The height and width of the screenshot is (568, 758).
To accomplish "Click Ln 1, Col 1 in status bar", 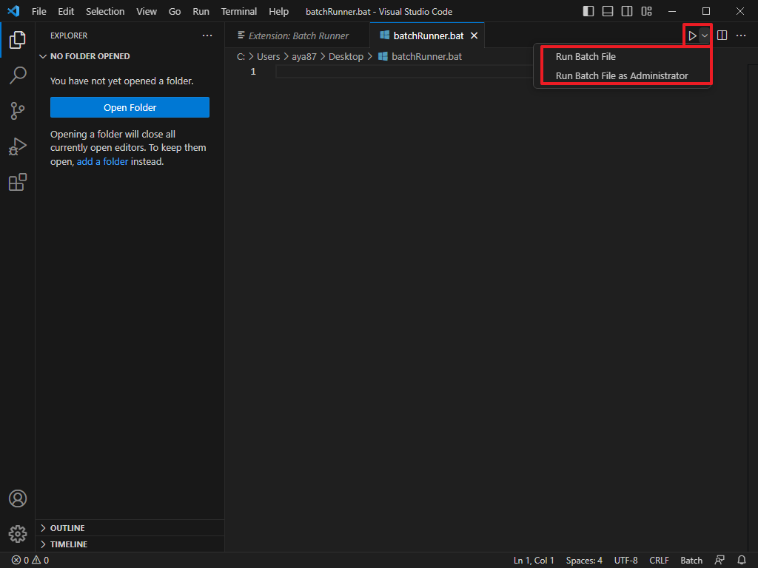I will pos(534,561).
